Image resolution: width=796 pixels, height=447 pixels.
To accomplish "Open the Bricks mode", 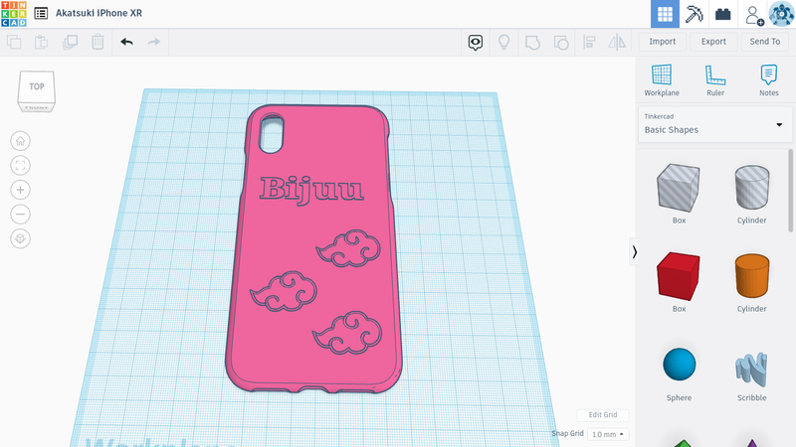I will click(723, 14).
